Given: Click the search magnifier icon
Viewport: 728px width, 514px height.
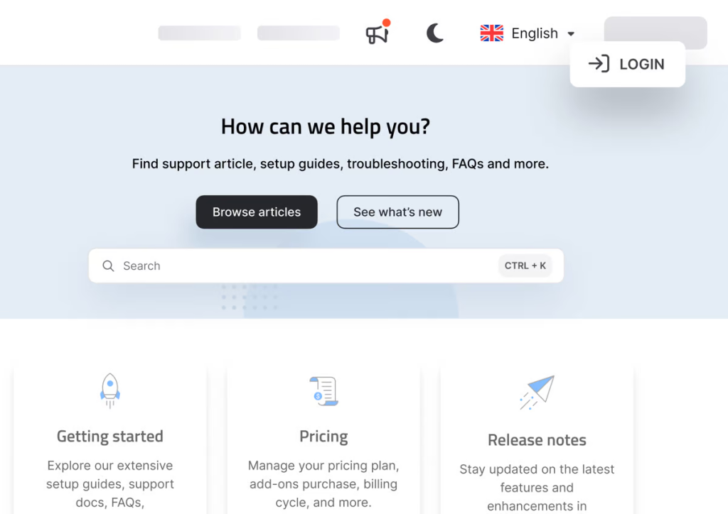Looking at the screenshot, I should (108, 266).
